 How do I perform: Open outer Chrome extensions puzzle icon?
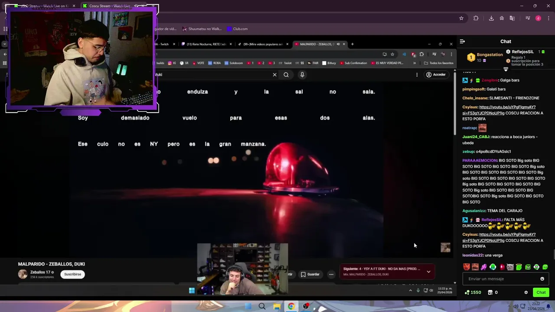pos(476,18)
